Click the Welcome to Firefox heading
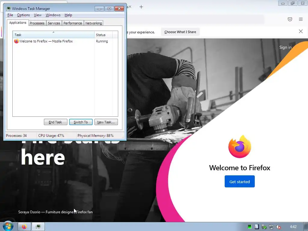308x231 pixels. [x=240, y=168]
